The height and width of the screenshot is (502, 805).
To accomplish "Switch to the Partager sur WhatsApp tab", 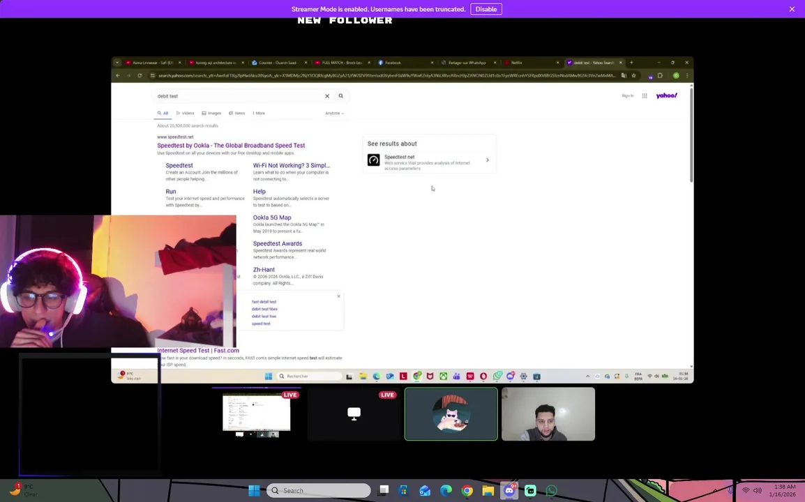I will [468, 63].
